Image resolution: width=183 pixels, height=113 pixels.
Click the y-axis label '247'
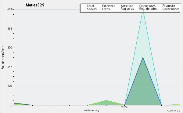[x=10, y=67]
